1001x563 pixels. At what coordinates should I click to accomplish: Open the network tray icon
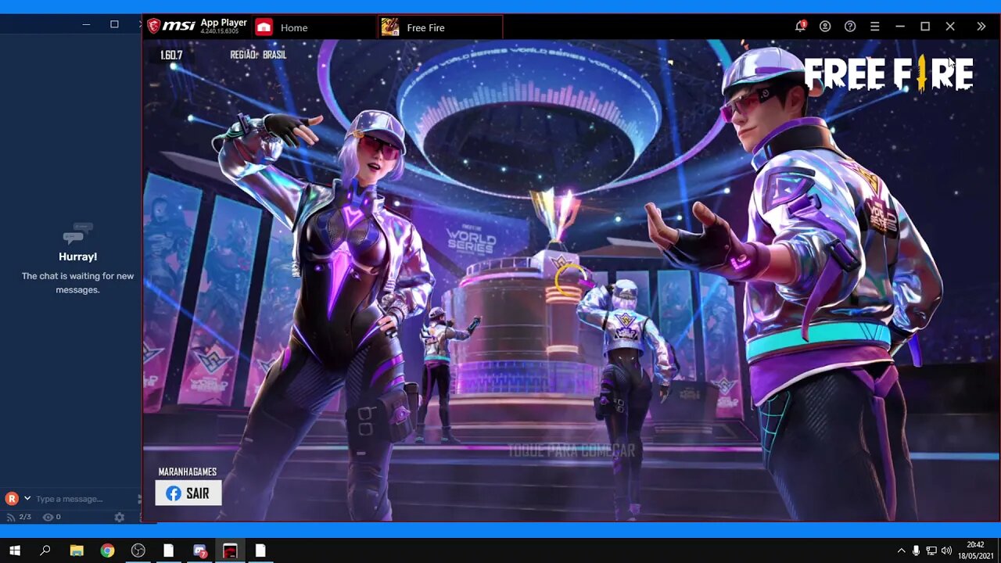point(931,550)
